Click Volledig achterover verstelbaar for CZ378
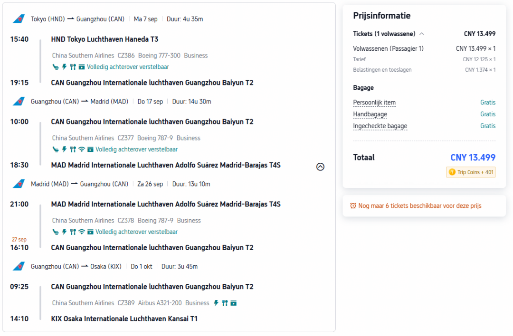Screen dimensions: 513x336 point(136,232)
